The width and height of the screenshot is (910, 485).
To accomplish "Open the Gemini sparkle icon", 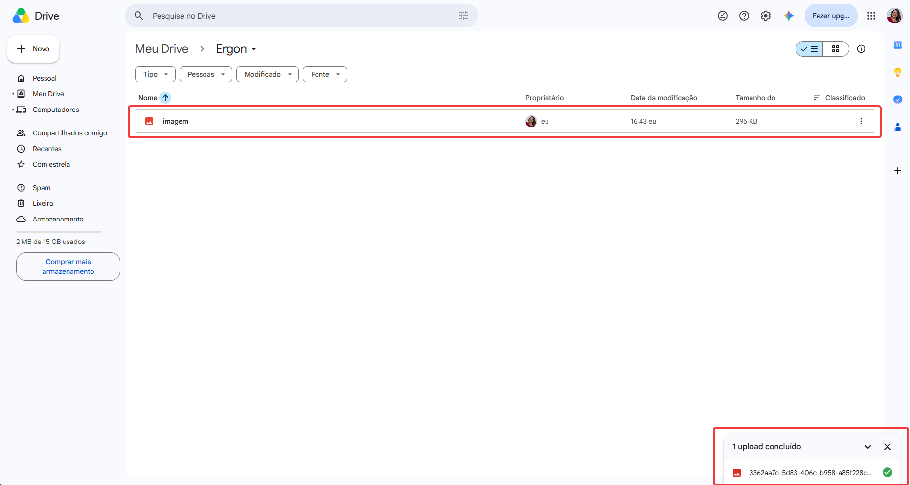I will coord(788,16).
